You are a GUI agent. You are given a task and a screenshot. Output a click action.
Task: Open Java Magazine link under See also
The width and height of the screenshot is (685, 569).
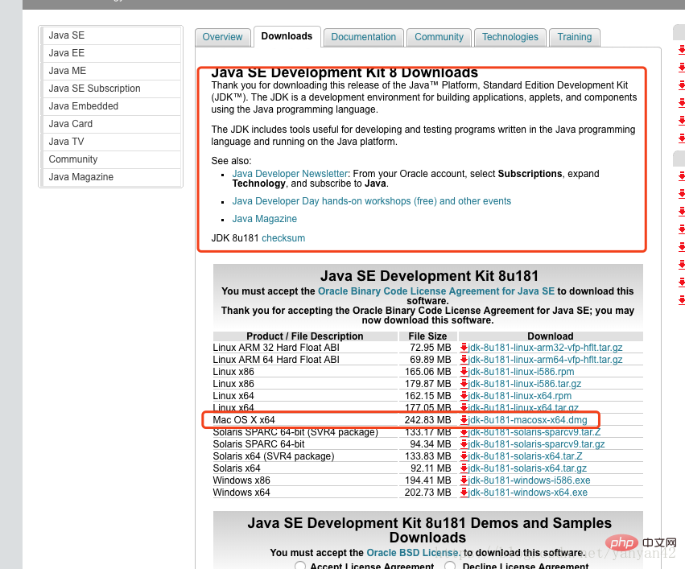point(264,219)
